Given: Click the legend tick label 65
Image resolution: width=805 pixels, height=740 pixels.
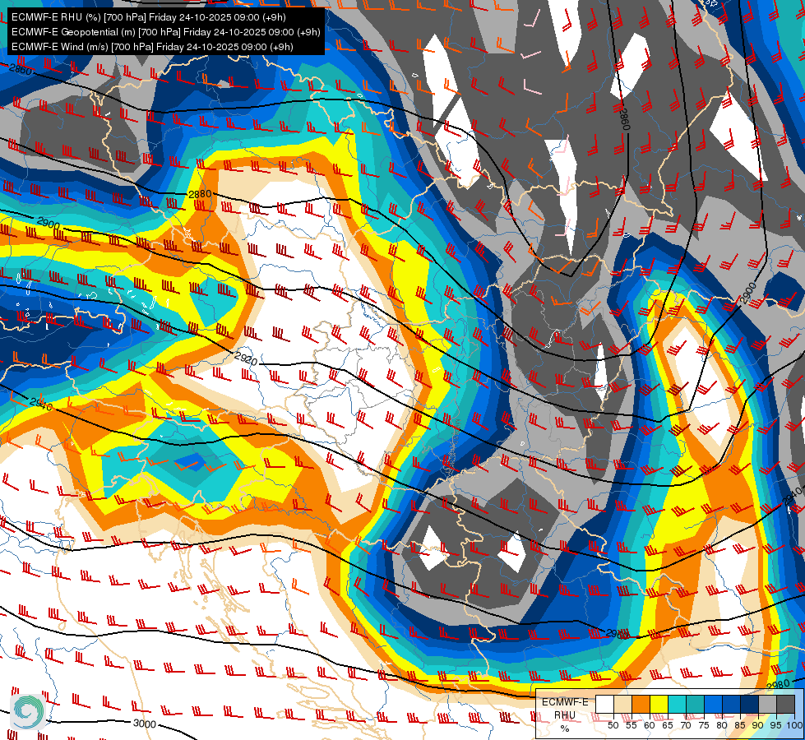Looking at the screenshot, I should click(x=668, y=725).
